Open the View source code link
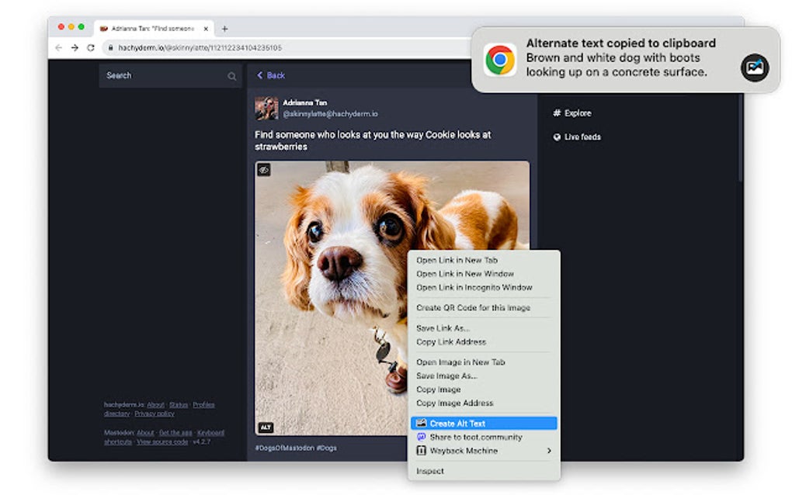Viewport: 792px width, 495px height. 162,442
